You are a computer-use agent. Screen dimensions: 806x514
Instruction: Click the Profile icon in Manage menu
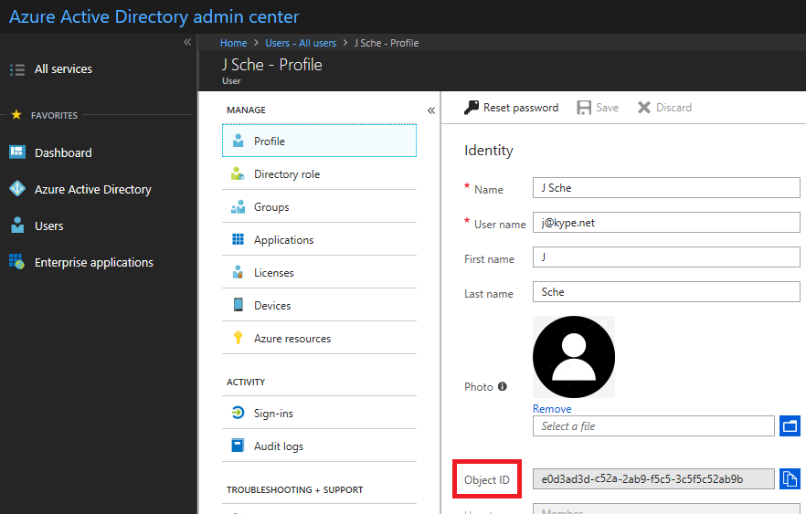point(238,141)
